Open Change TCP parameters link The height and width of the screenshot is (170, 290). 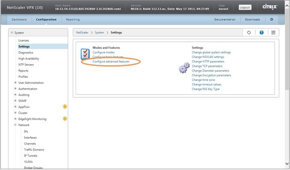(x=207, y=66)
